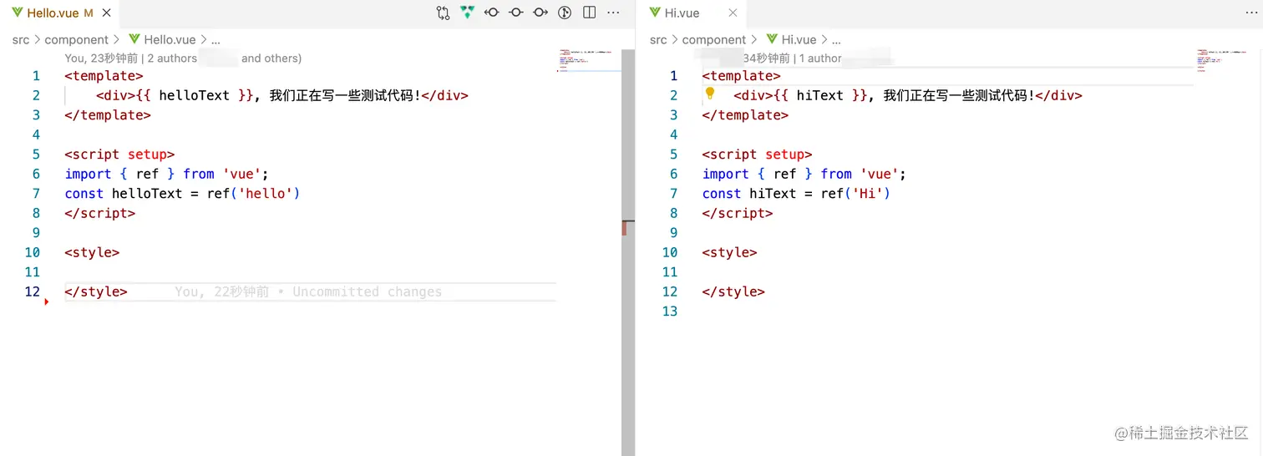1263x456 pixels.
Task: Click the Vue logo on Hi.vue tab
Action: pos(655,13)
